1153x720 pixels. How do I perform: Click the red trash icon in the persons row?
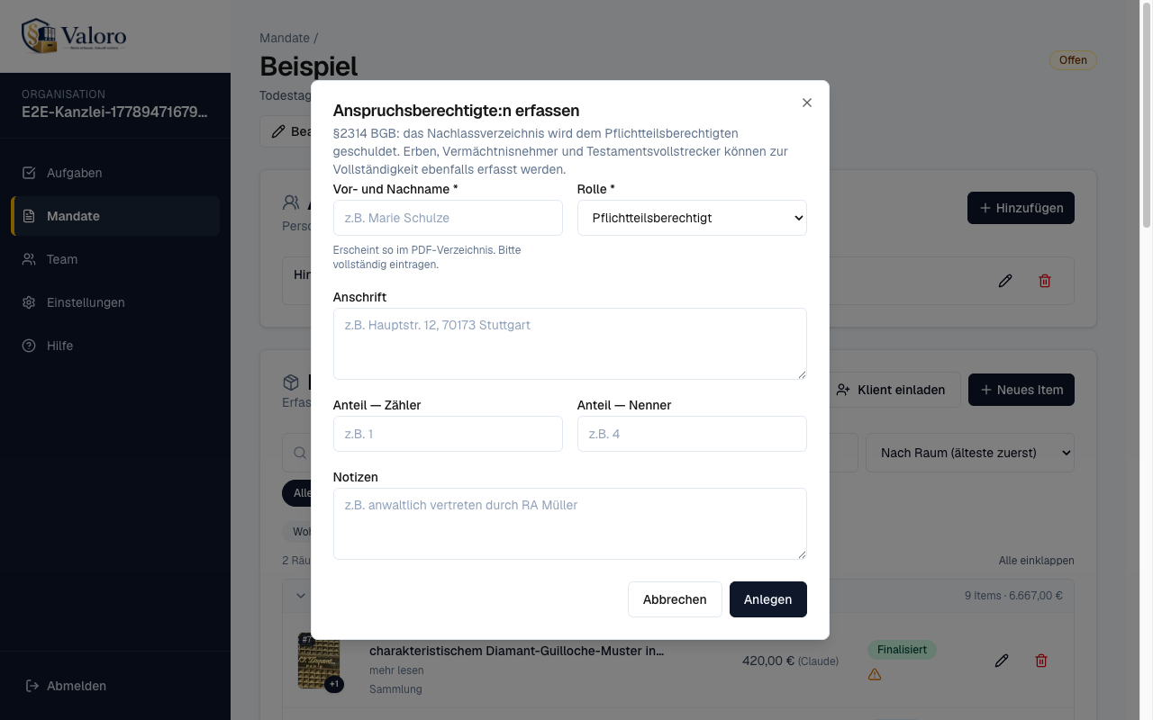pos(1045,281)
